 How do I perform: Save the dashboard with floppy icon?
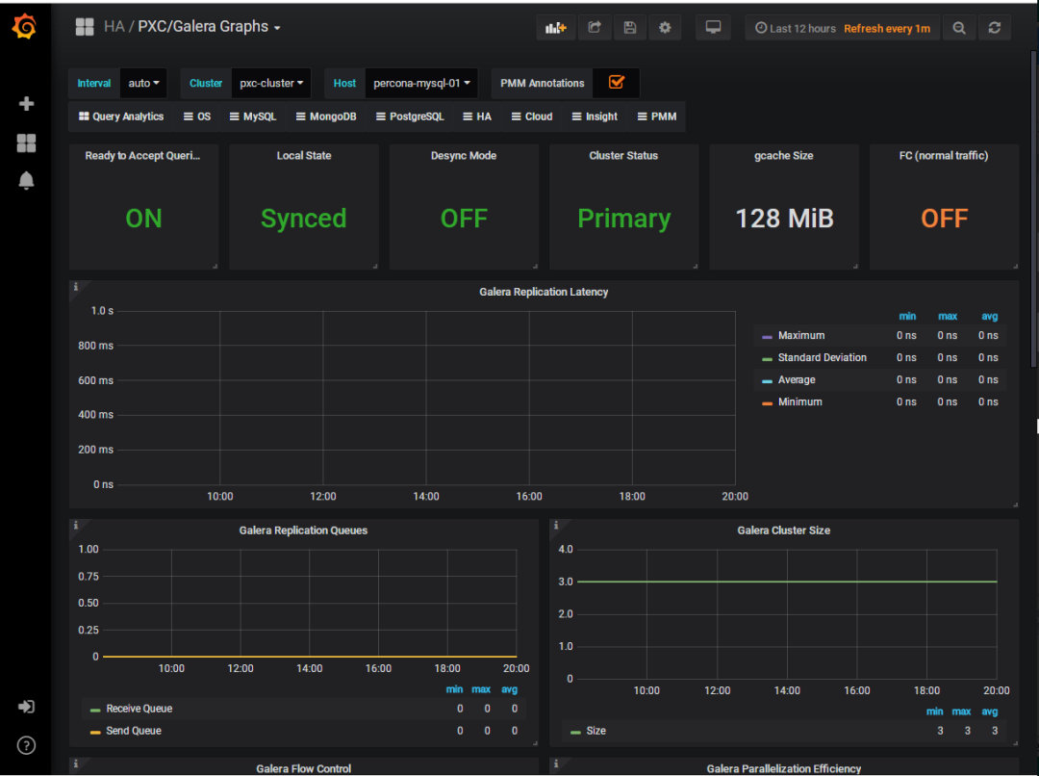pos(629,28)
